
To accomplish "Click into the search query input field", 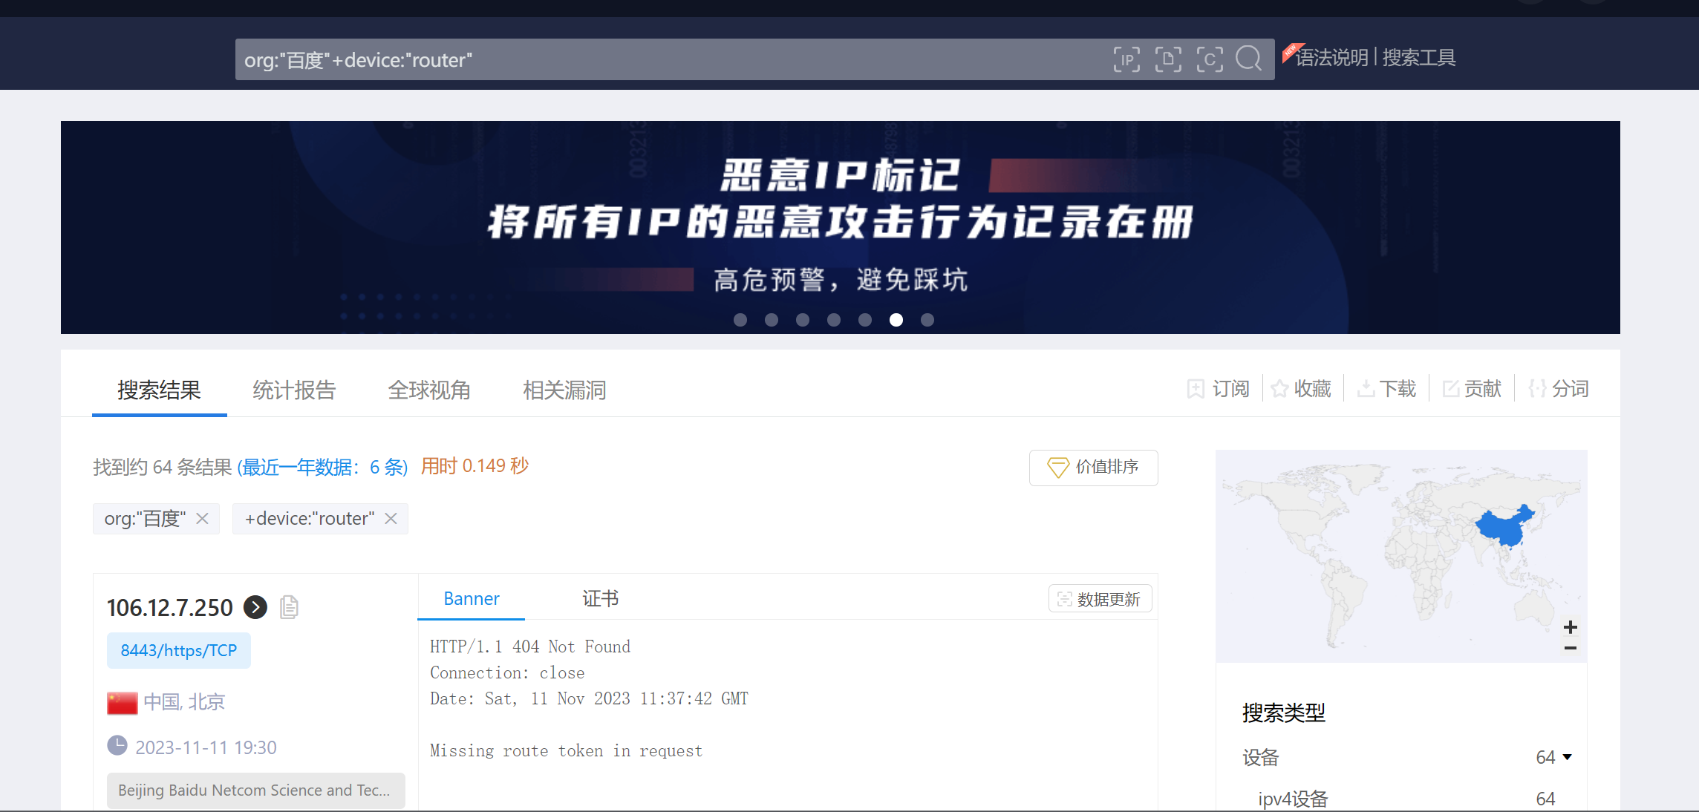I will coord(668,59).
